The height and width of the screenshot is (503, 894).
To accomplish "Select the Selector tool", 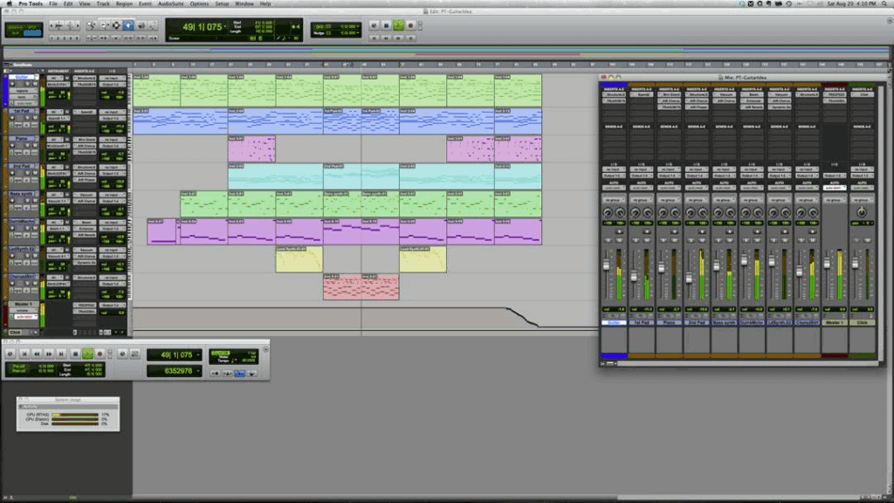I will 116,24.
